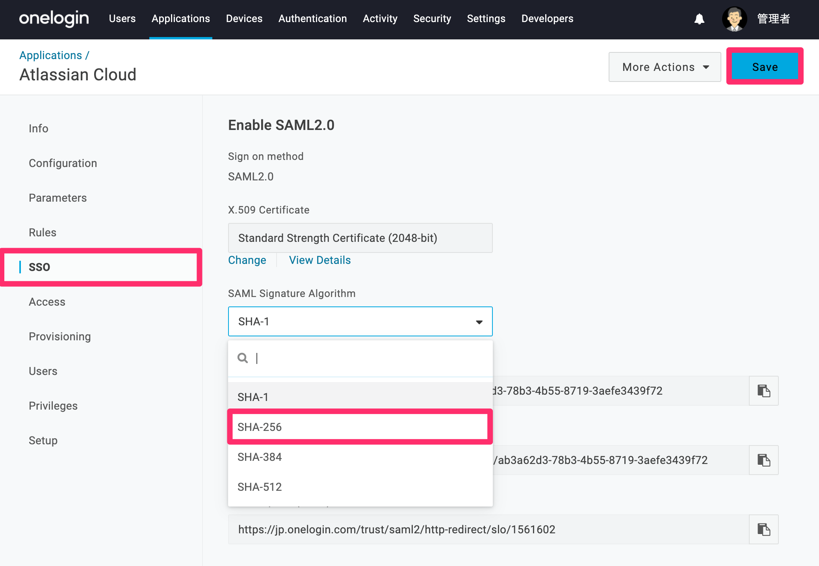Open the admin user avatar menu

click(734, 19)
